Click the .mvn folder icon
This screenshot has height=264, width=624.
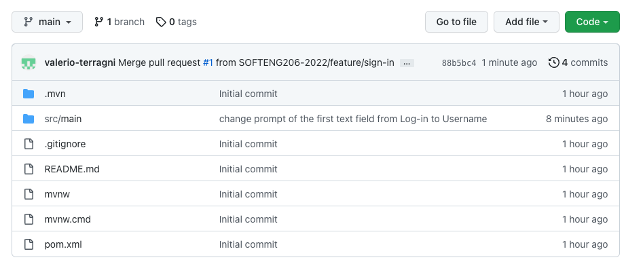pyautogui.click(x=29, y=94)
